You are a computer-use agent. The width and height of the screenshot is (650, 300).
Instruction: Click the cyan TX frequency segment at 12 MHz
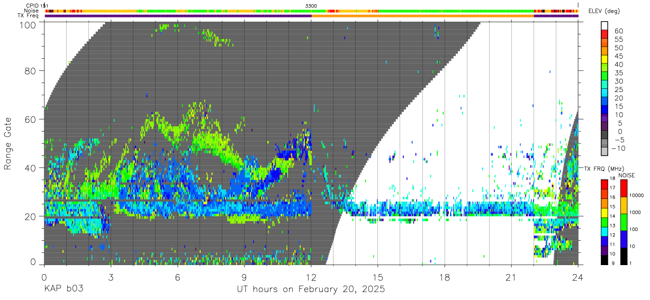[604, 232]
